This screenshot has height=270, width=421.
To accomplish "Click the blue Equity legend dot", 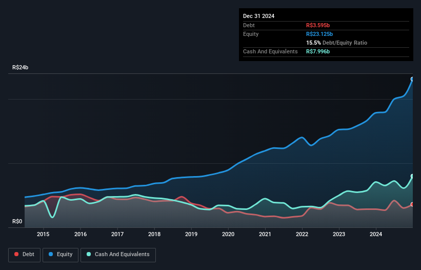I will pyautogui.click(x=51, y=254).
